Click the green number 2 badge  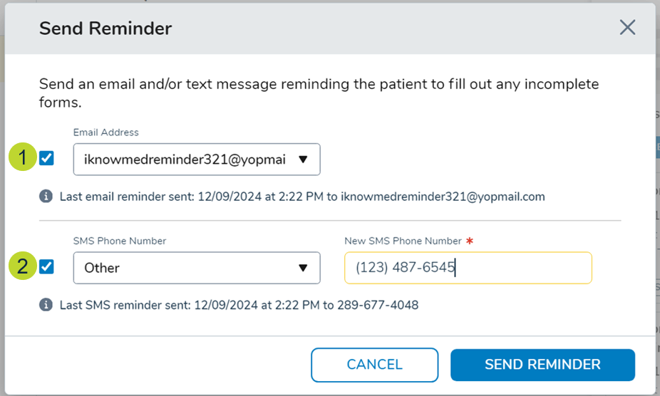click(x=22, y=267)
